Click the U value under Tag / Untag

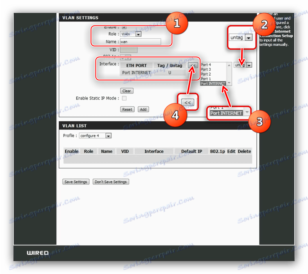pyautogui.click(x=170, y=72)
